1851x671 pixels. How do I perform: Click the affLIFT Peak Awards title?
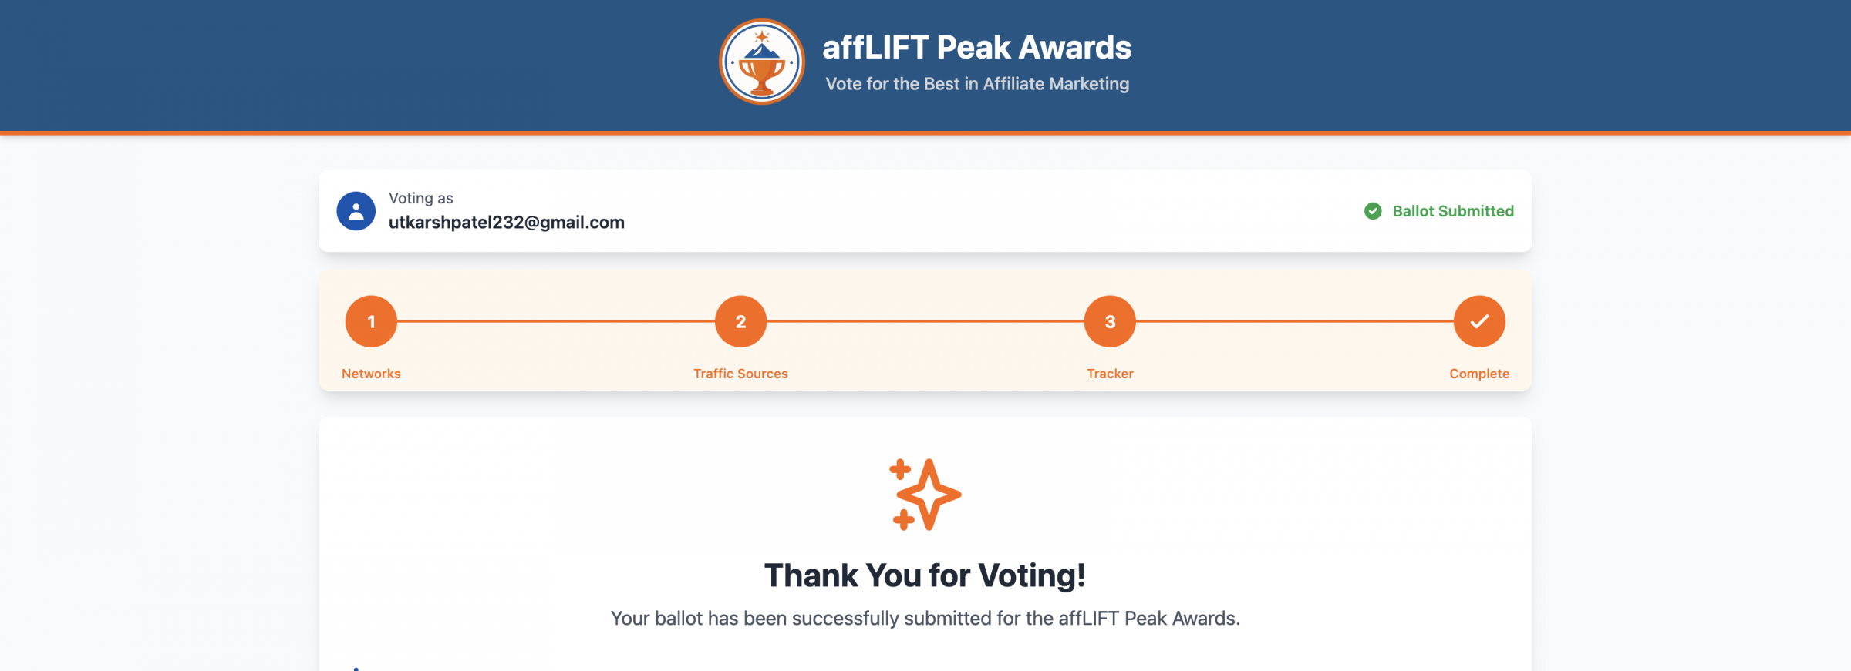pos(977,48)
